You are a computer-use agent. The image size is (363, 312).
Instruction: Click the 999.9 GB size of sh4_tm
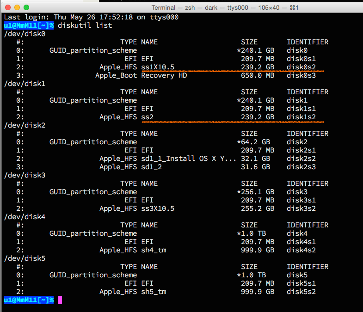(258, 250)
